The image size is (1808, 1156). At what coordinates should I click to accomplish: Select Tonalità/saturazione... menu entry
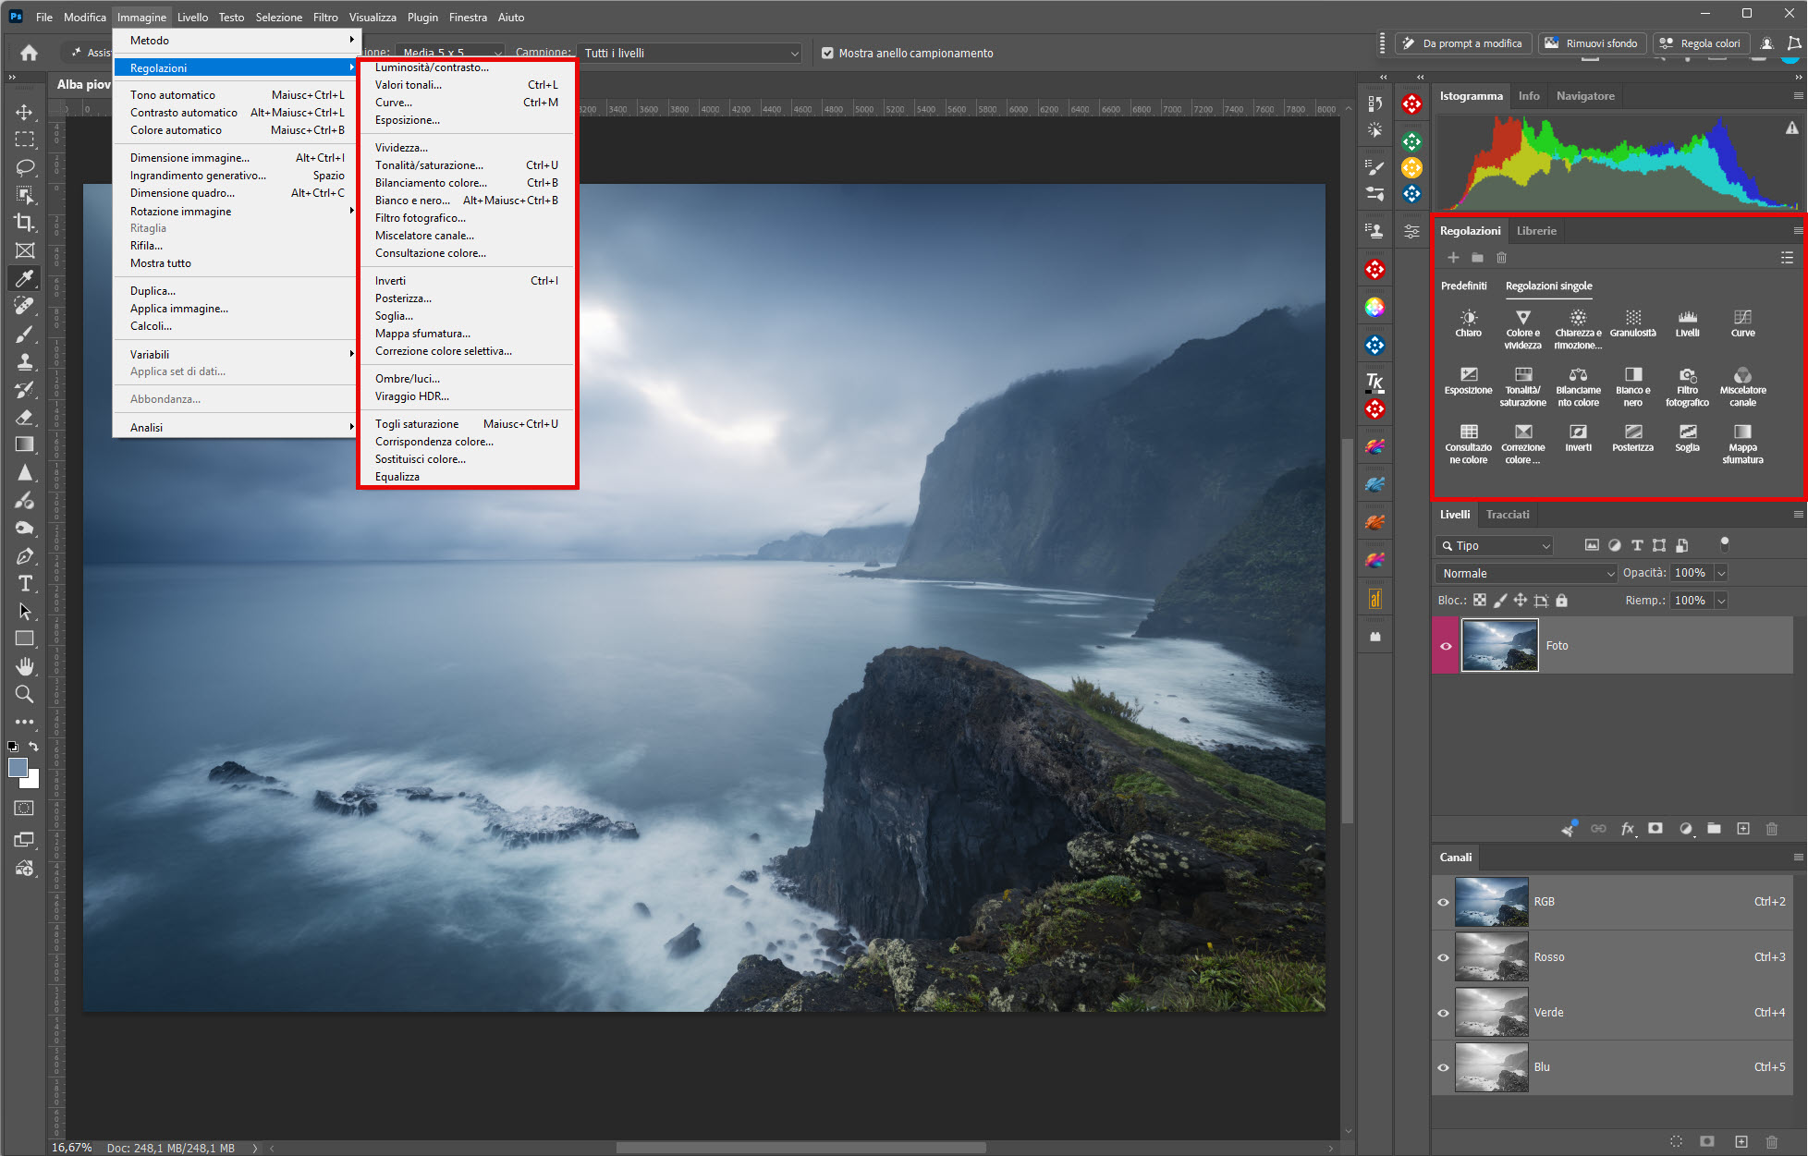coord(466,165)
